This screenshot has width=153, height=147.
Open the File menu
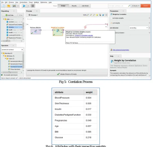coord(2,2)
